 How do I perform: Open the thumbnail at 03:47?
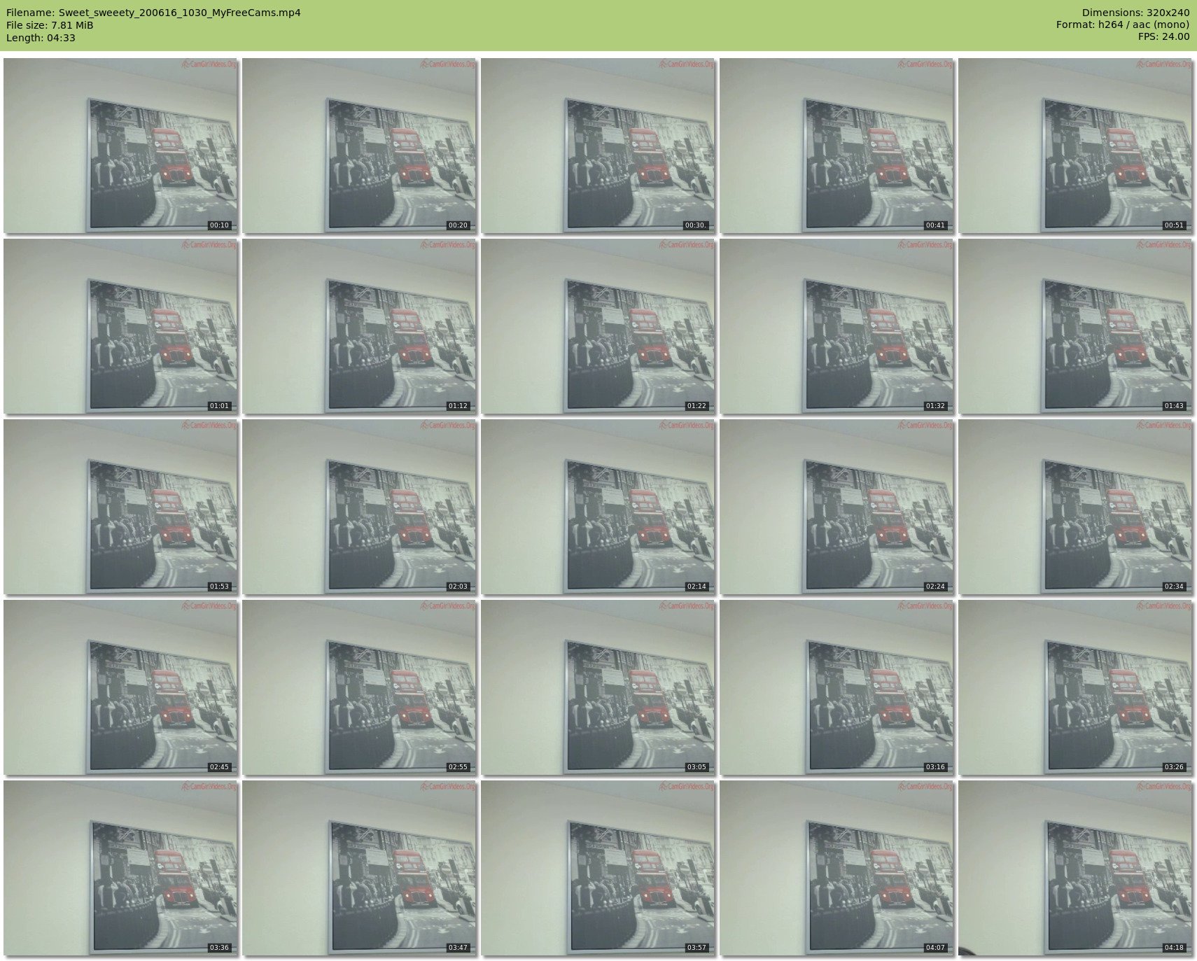(x=359, y=868)
